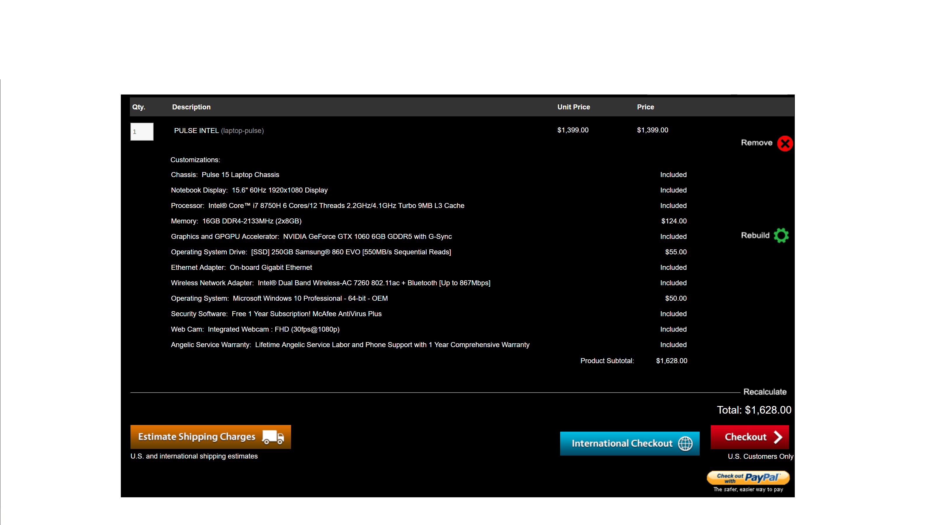934x525 pixels.
Task: Select the Price column header
Action: coord(645,107)
